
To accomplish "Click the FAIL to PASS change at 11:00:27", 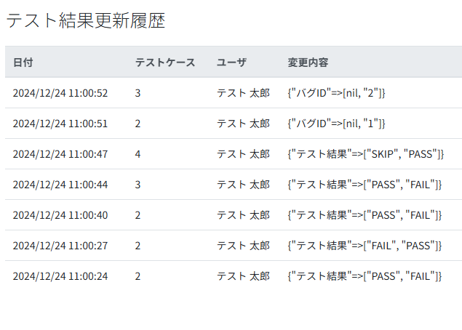I will (365, 246).
